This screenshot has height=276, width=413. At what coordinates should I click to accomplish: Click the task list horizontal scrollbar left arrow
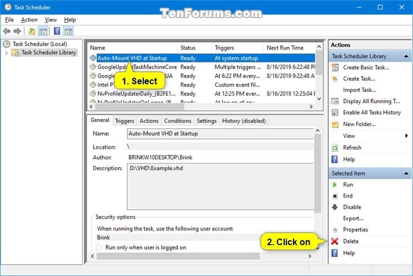click(x=91, y=107)
